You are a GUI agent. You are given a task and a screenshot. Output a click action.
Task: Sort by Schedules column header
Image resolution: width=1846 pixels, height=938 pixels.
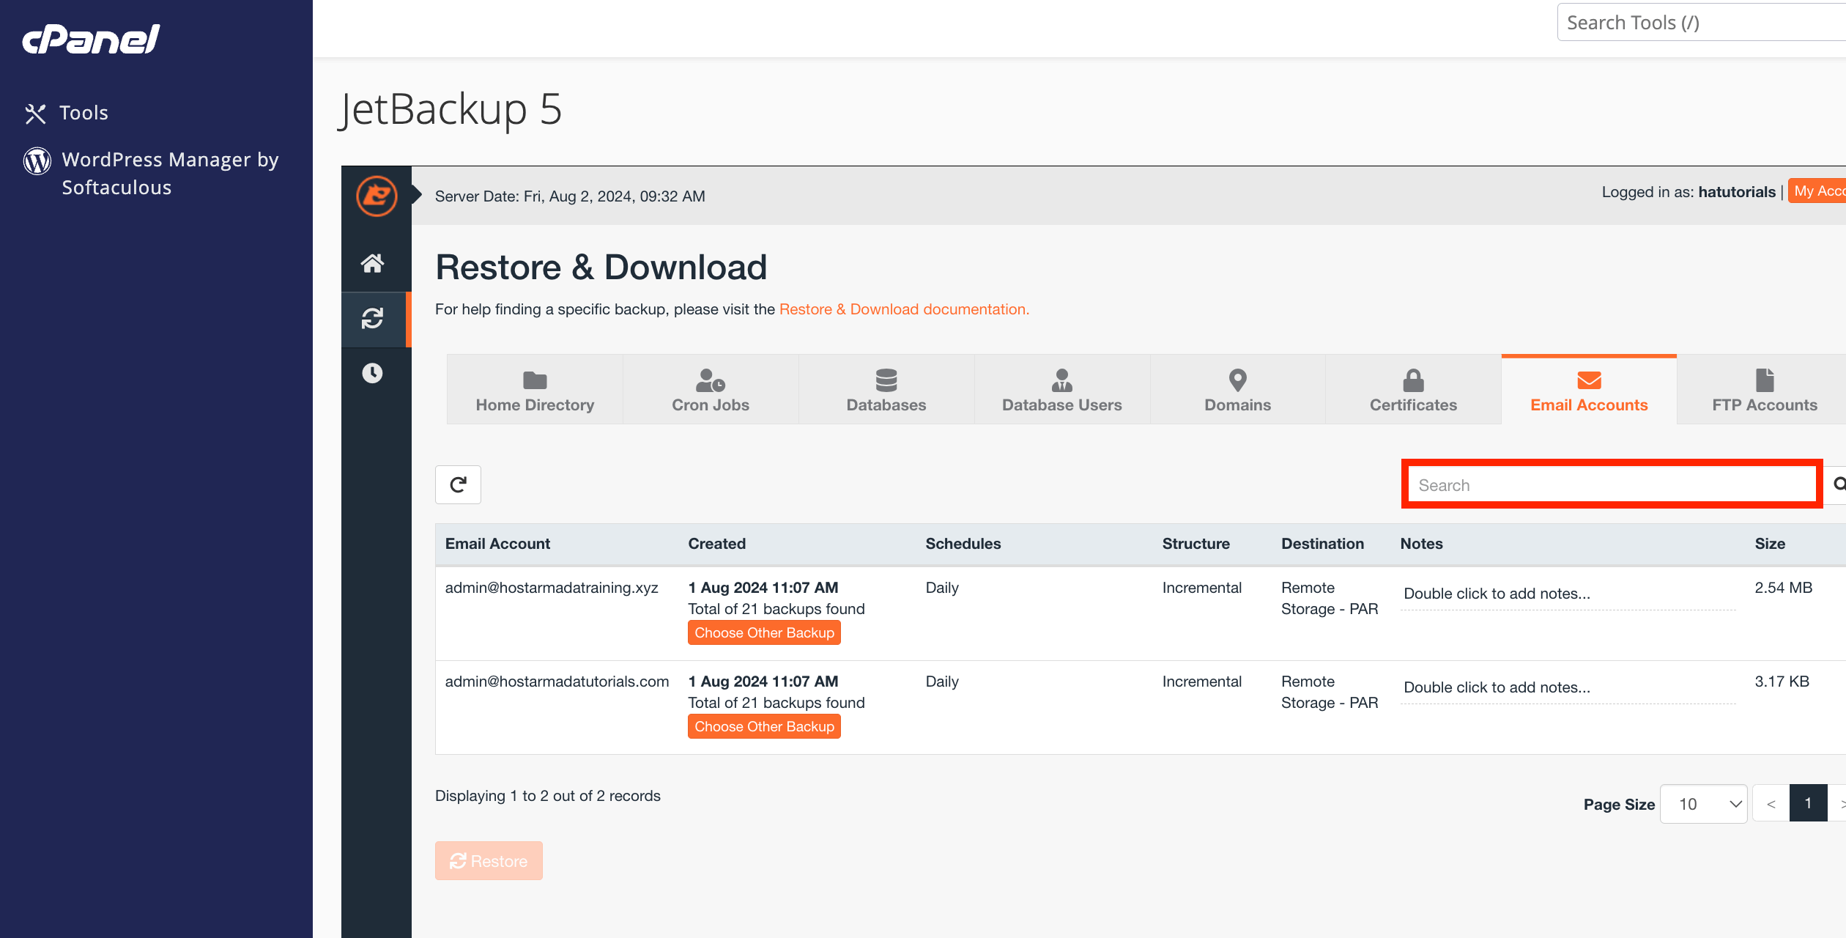[x=963, y=544]
